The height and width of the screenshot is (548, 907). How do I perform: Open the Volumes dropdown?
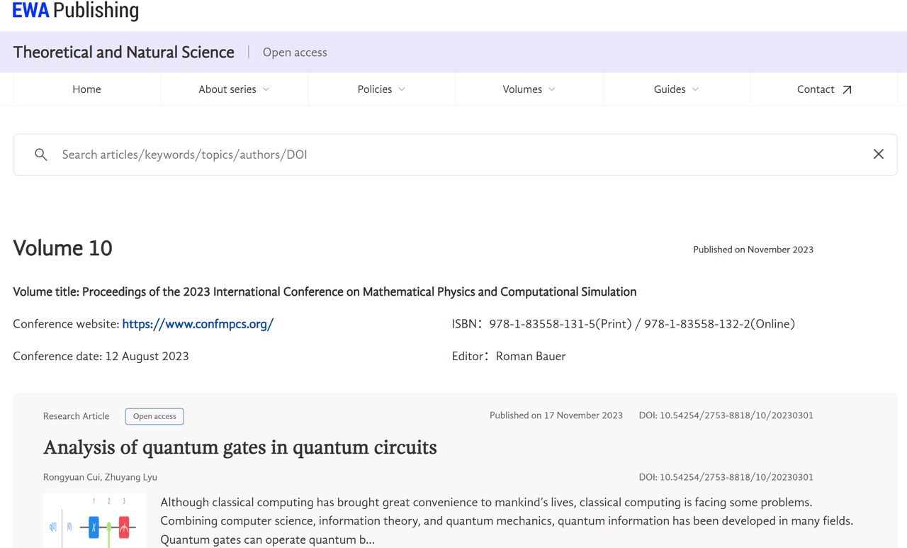[x=528, y=89]
